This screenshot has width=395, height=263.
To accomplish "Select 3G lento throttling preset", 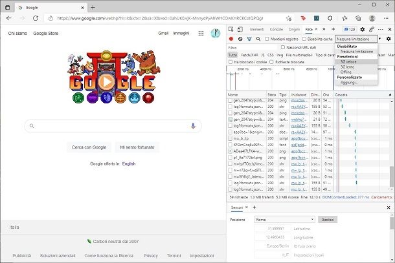I will click(x=356, y=67).
